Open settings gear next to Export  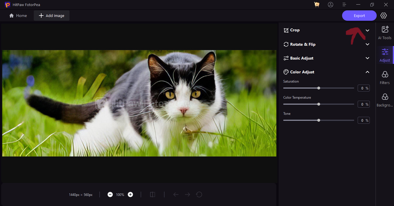pos(383,16)
